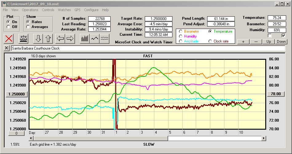Image resolution: width=292 pixels, height=154 pixels.
Task: Click the right arrow toolbar icon
Action: 70,38
